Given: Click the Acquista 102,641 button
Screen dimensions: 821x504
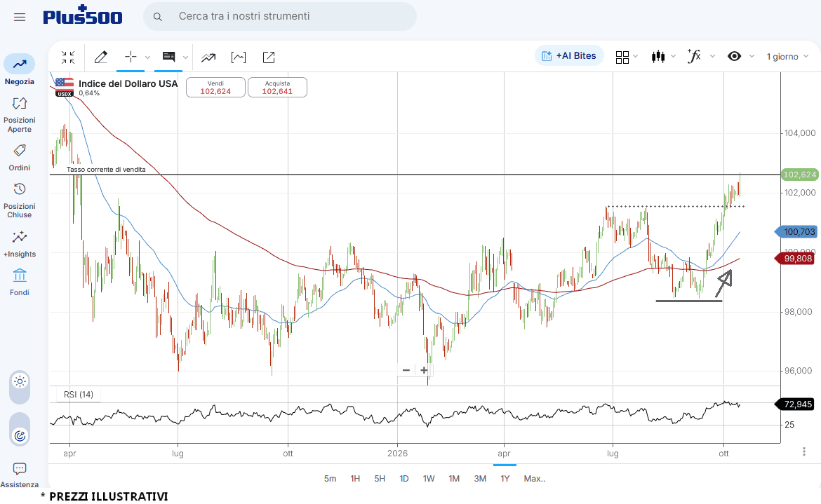Looking at the screenshot, I should [x=277, y=88].
